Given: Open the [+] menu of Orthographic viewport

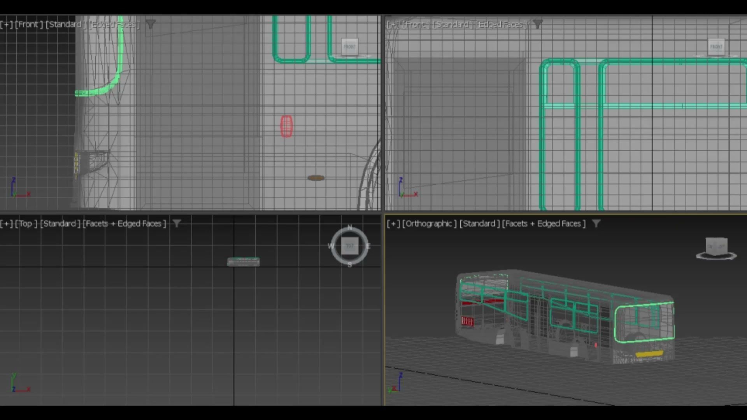Looking at the screenshot, I should (393, 224).
